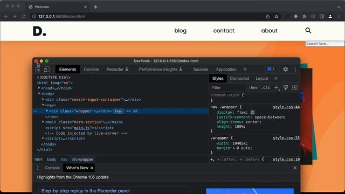Expand the main hero-section element
The height and width of the screenshot is (194, 345).
(43, 122)
